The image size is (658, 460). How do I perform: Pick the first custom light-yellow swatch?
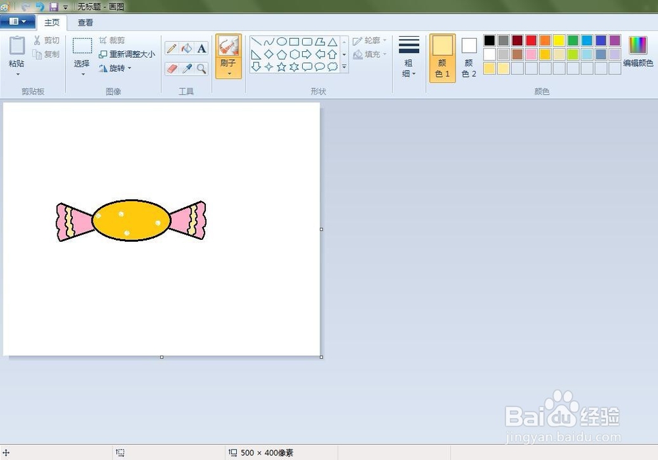pyautogui.click(x=490, y=68)
